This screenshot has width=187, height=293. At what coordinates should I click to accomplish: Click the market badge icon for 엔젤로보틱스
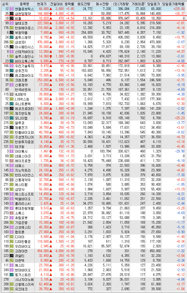point(12,9)
